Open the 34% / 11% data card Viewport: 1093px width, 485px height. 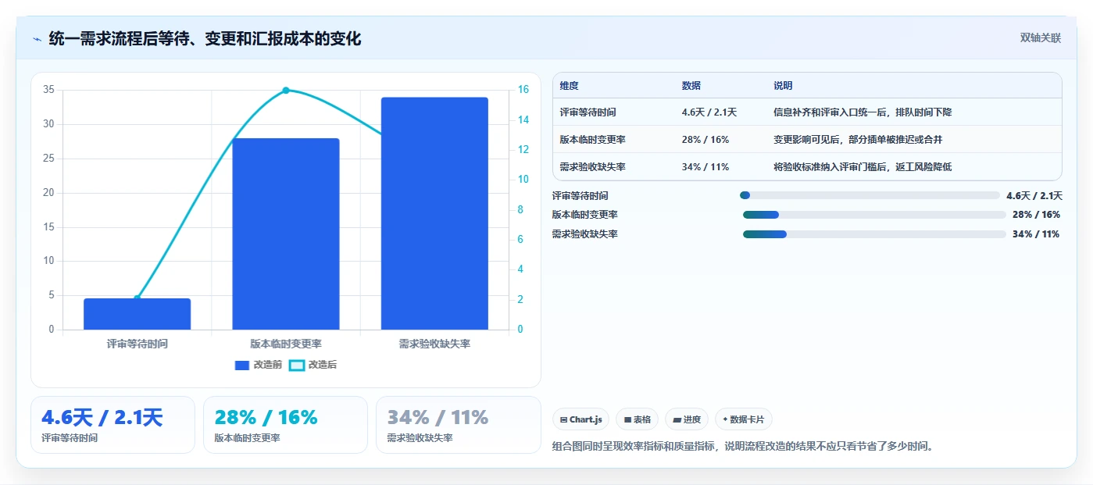tap(458, 425)
